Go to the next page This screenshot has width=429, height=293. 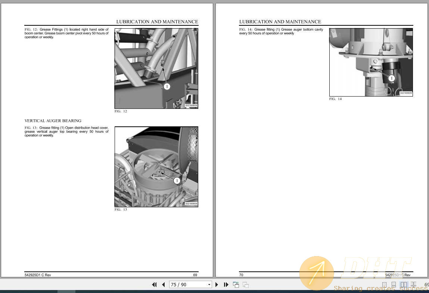pyautogui.click(x=217, y=284)
